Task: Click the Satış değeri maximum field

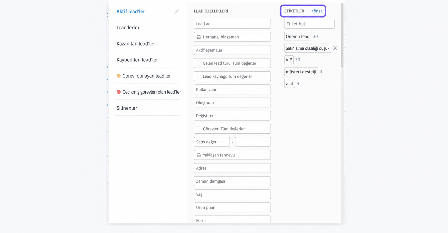Action: tap(253, 142)
